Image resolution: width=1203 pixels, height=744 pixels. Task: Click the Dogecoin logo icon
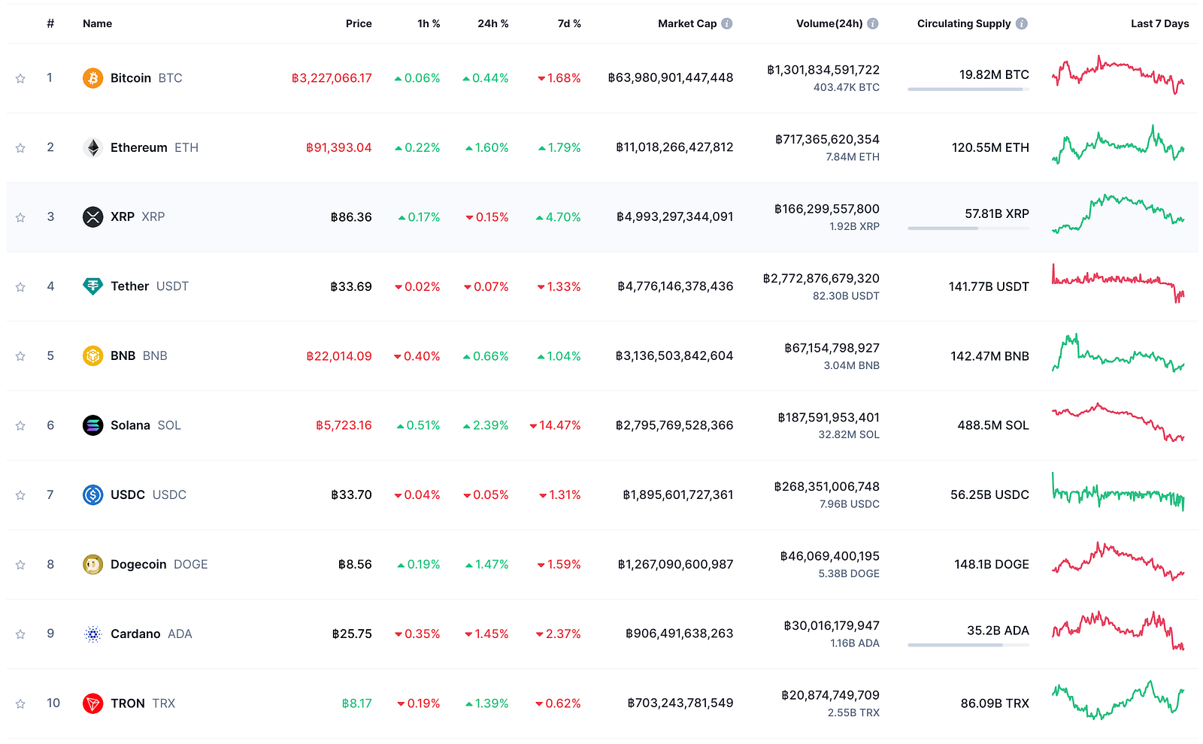click(92, 564)
